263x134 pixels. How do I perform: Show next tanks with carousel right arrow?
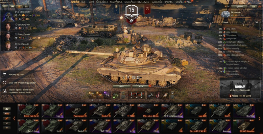coord(259,119)
